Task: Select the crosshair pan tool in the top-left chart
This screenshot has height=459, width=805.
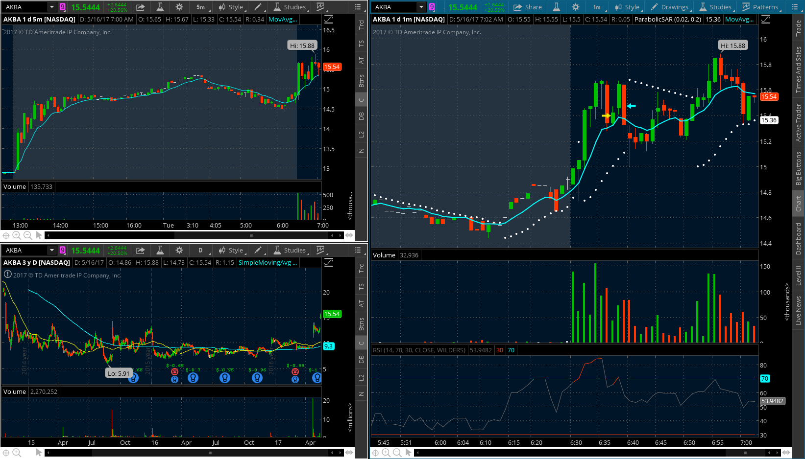Action: 6,235
